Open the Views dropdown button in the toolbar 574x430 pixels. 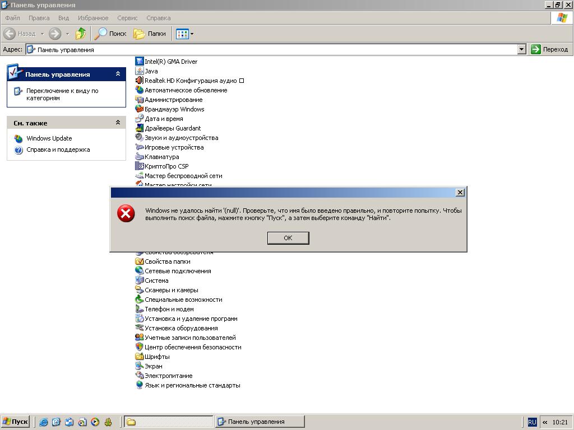pyautogui.click(x=184, y=34)
